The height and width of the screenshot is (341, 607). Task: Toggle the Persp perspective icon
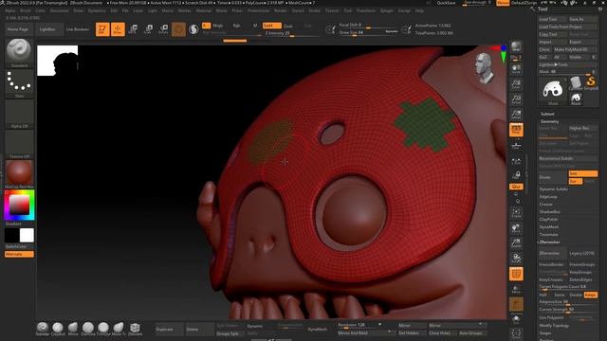pyautogui.click(x=516, y=130)
